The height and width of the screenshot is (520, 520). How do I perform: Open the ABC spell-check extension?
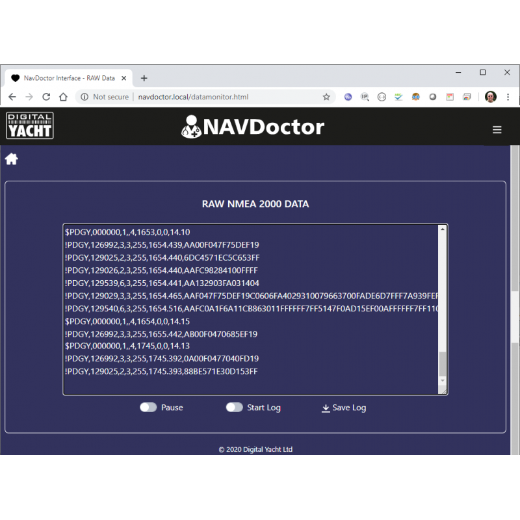click(x=398, y=97)
